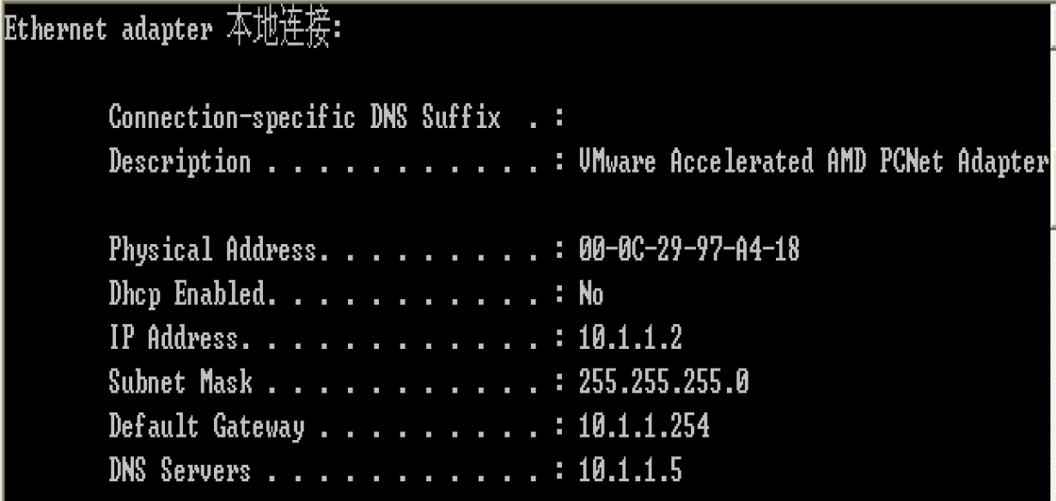Click the Default Gateway value 10.1.1.254
Screen dimensions: 1056x501
(644, 425)
